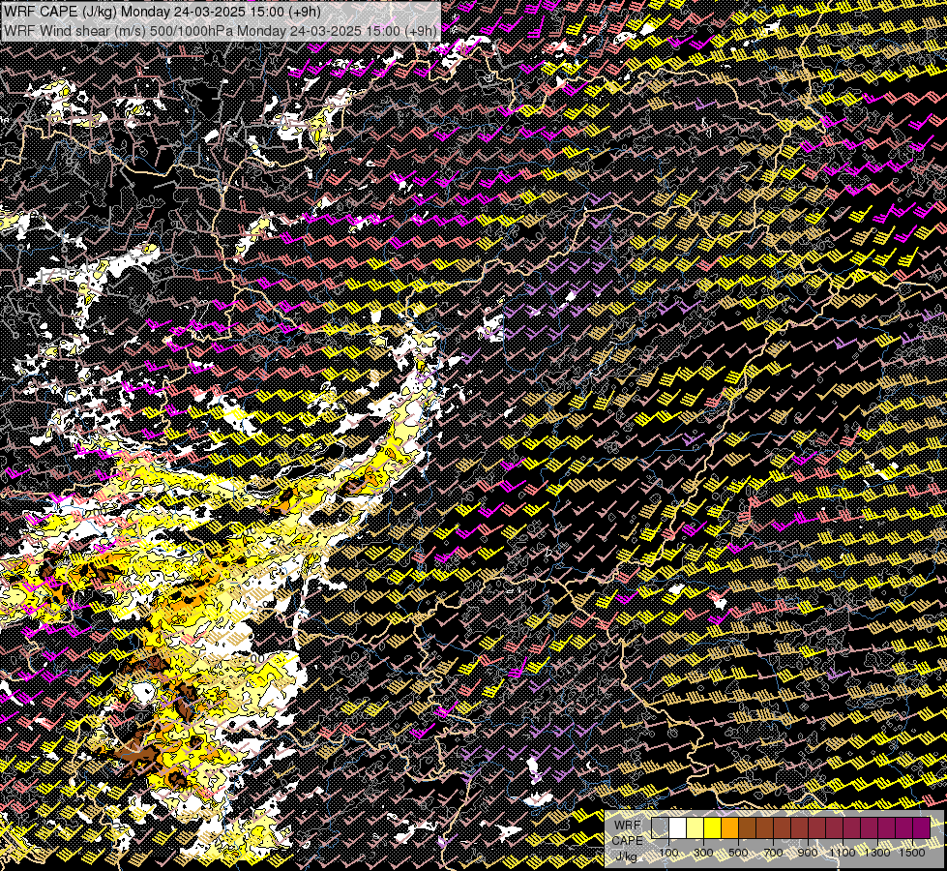947x871 pixels.
Task: Select the orange legend swatch
Action: tap(729, 827)
